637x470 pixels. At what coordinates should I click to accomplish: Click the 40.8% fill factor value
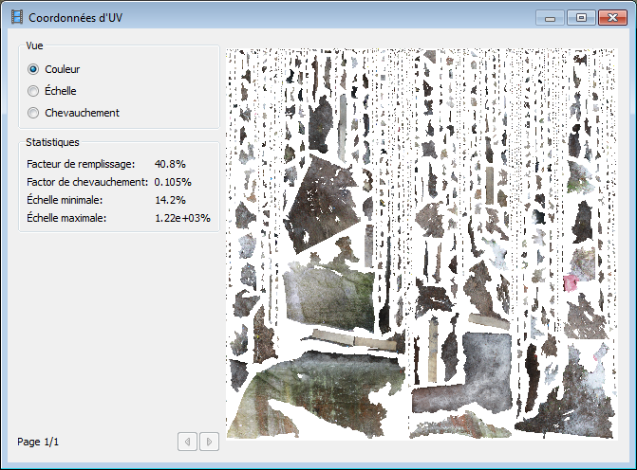coord(170,164)
